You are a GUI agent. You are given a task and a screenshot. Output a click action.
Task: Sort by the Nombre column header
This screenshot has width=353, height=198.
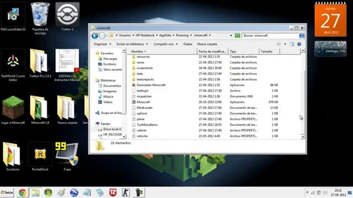pyautogui.click(x=163, y=51)
